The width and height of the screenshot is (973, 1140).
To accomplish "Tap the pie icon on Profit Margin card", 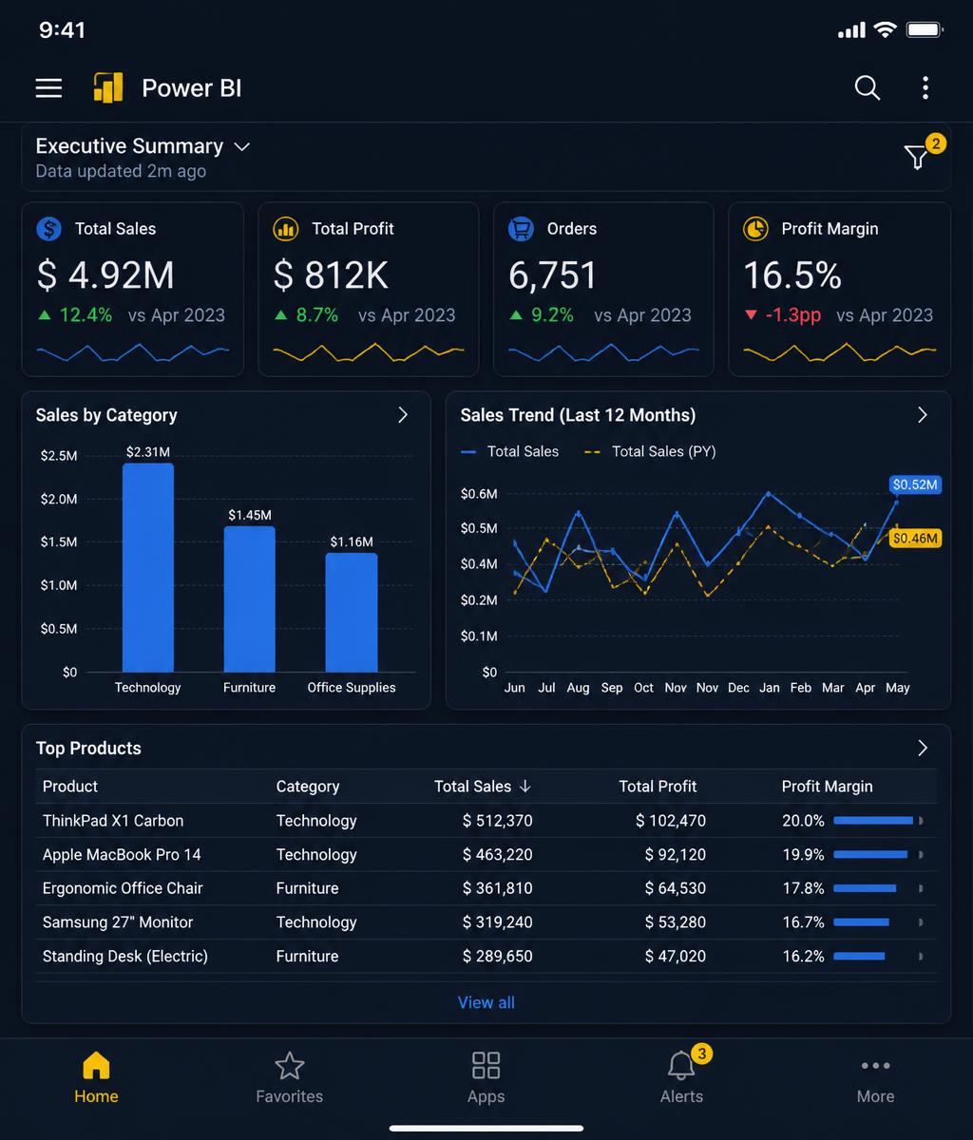I will [755, 229].
